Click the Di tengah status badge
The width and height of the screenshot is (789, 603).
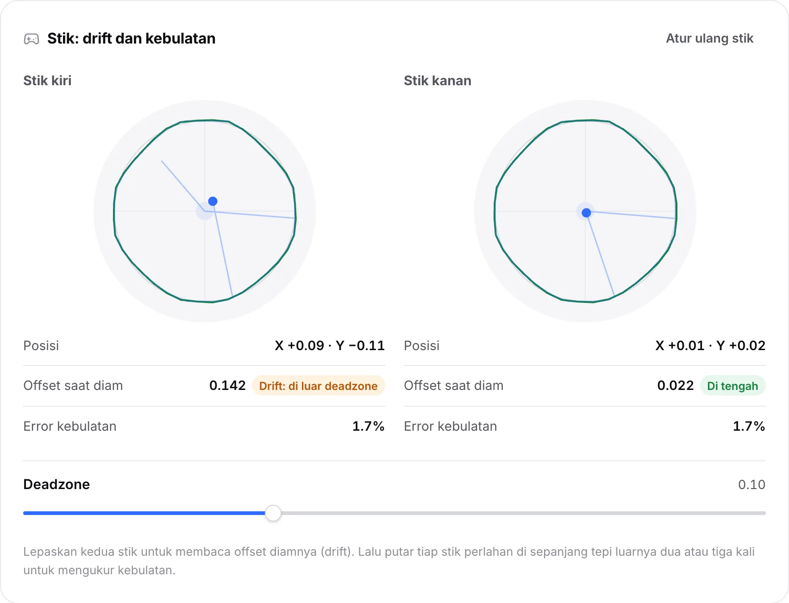(x=733, y=386)
